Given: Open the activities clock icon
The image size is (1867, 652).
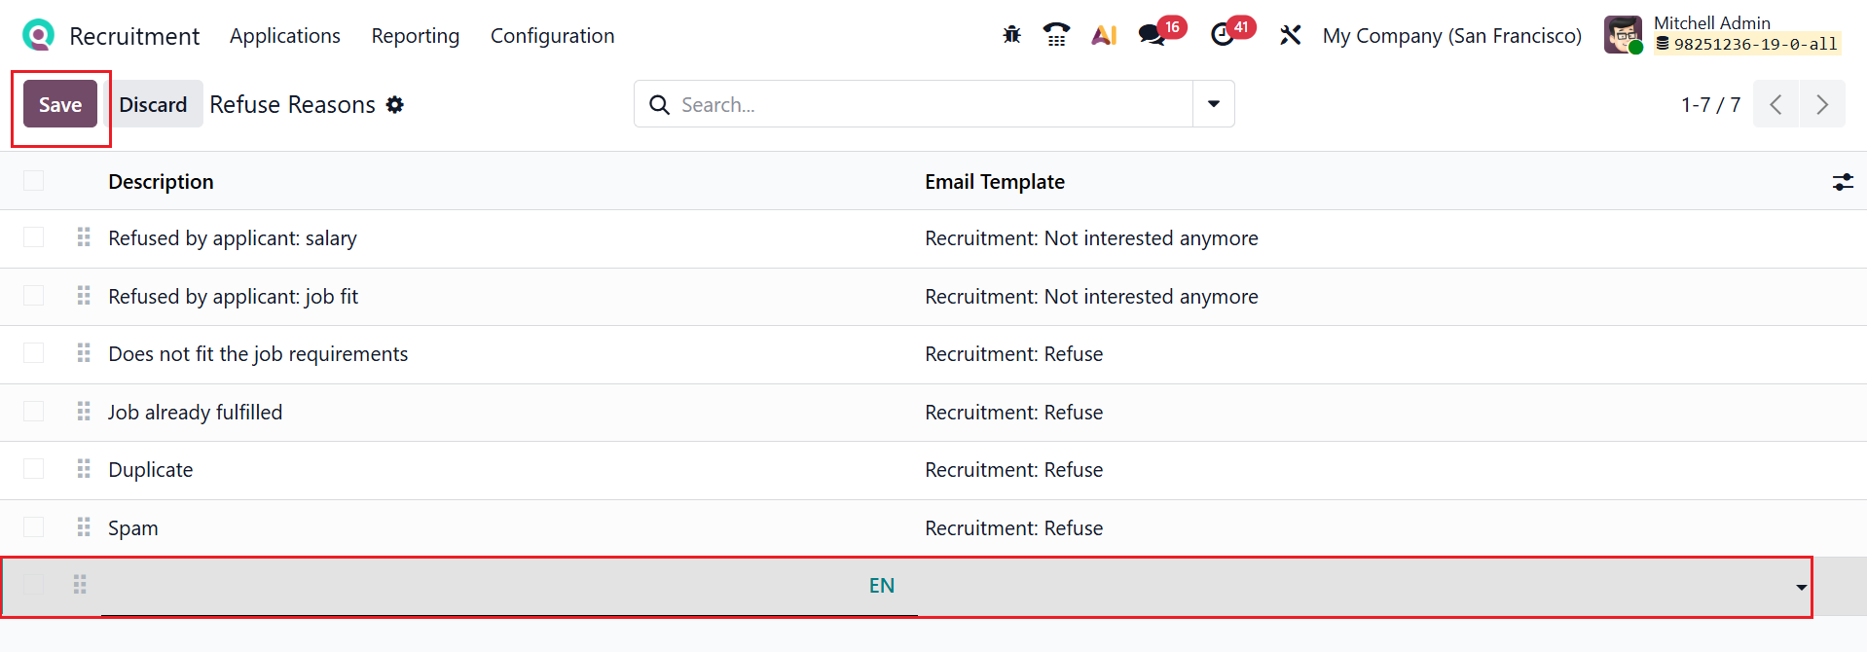Looking at the screenshot, I should pyautogui.click(x=1223, y=35).
